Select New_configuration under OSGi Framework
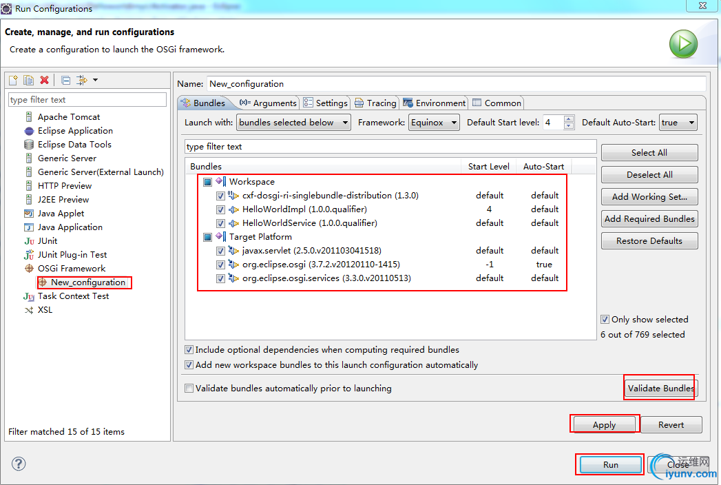This screenshot has height=485, width=721. pyautogui.click(x=88, y=282)
